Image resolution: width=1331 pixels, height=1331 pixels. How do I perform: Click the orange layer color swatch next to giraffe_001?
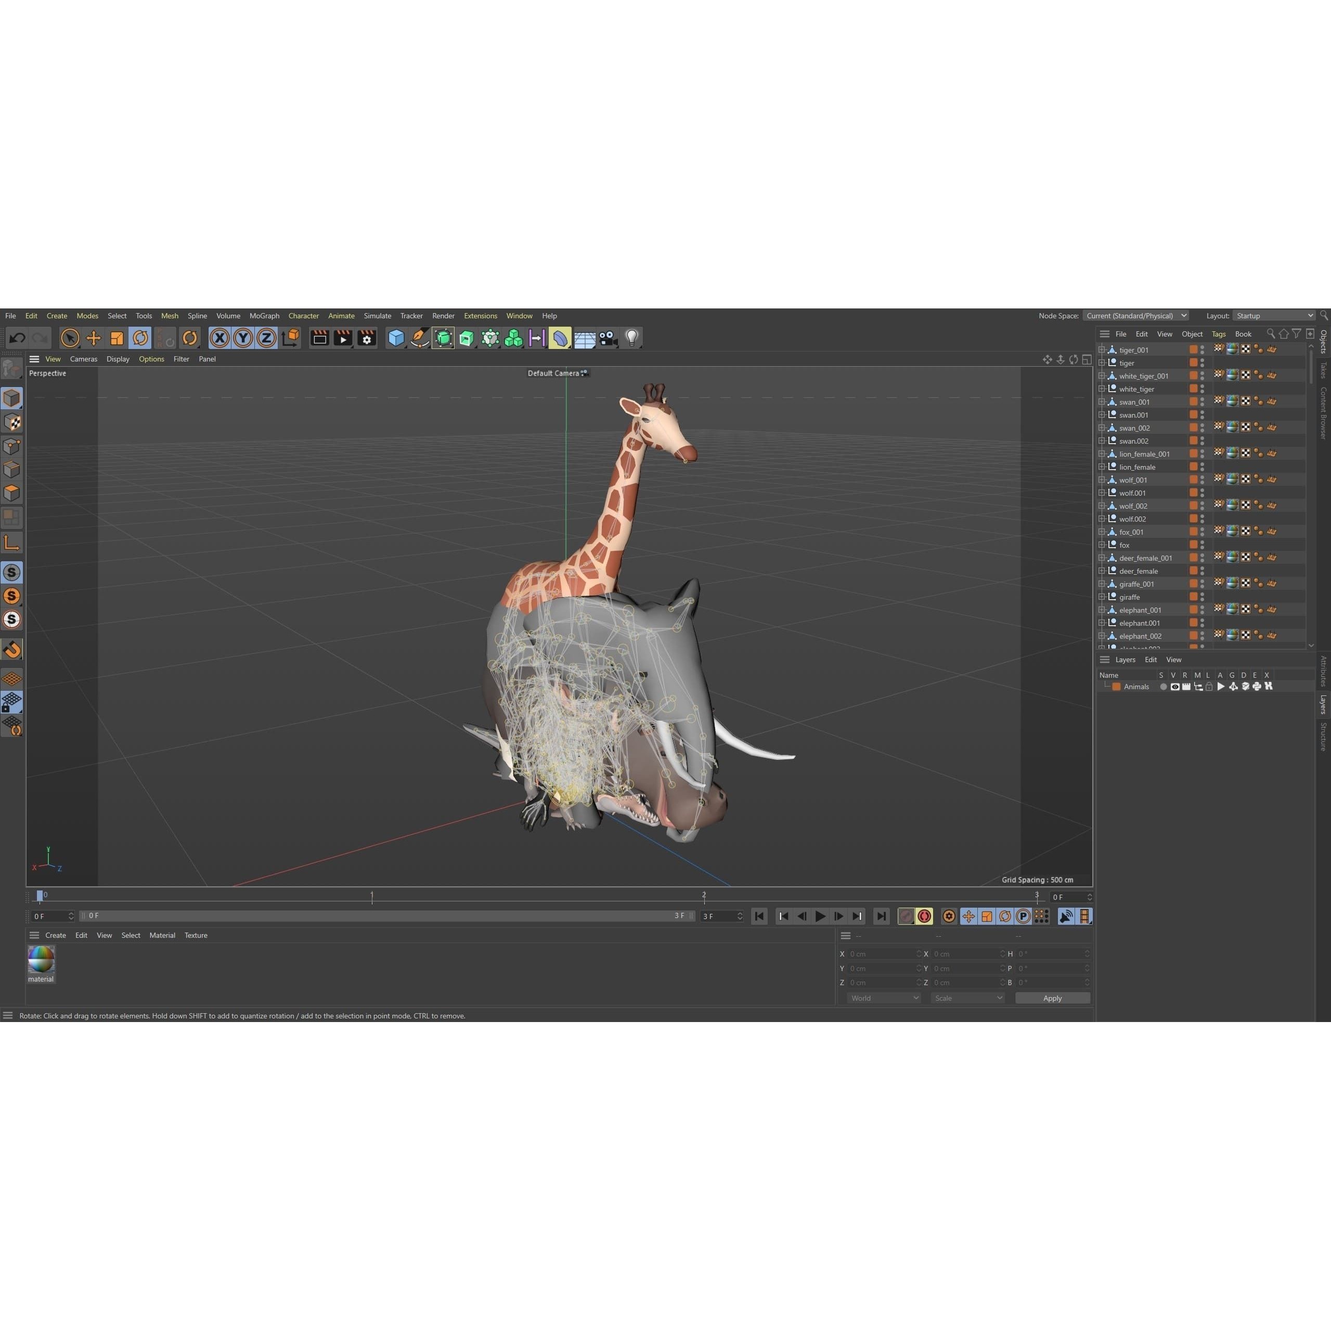click(1193, 584)
